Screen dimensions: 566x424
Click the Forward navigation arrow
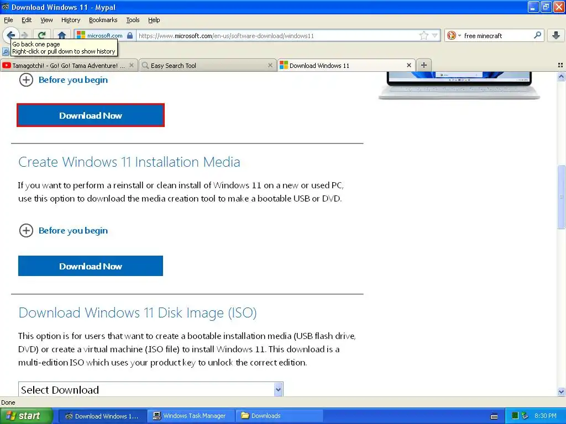click(x=24, y=35)
